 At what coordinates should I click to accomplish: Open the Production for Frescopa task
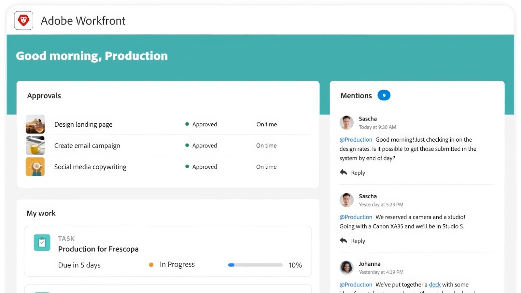click(98, 249)
